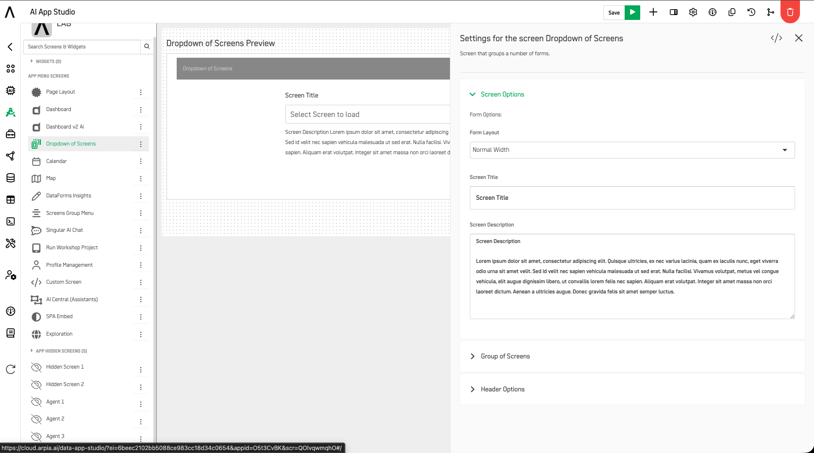Select DataForms Insights screen
814x453 pixels.
[68, 196]
